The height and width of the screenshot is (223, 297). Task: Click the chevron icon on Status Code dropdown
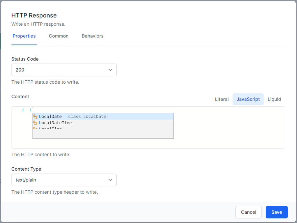111,70
